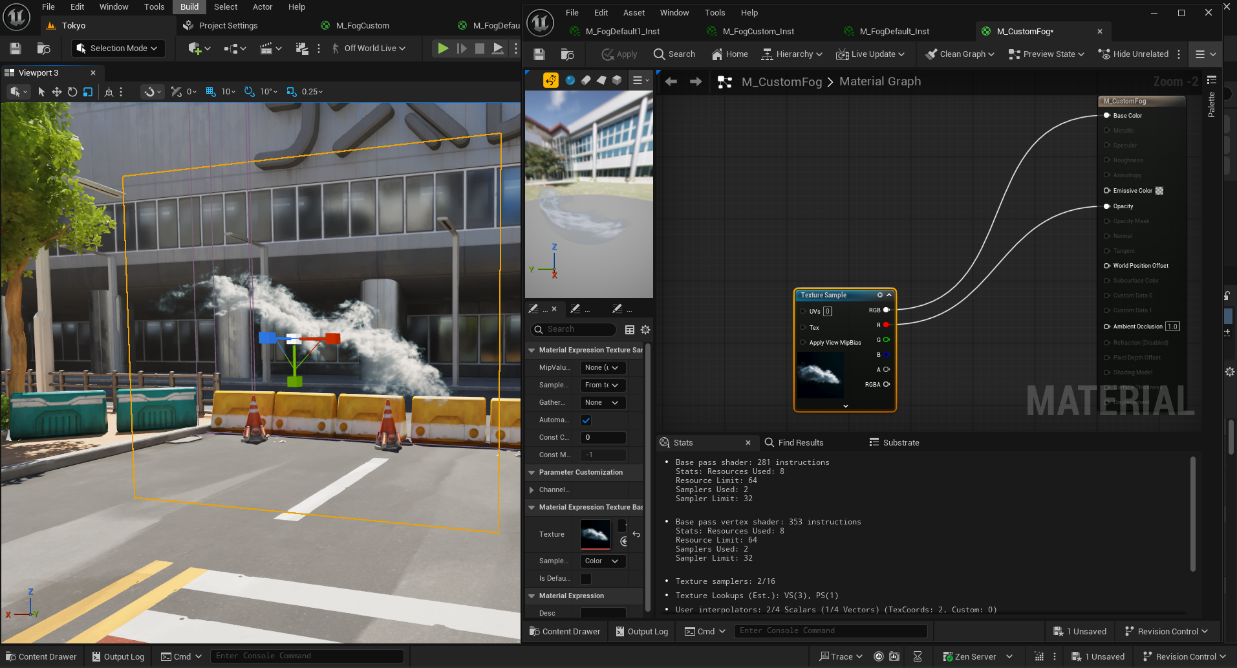
Task: Click the Stop simulation button
Action: coord(480,48)
